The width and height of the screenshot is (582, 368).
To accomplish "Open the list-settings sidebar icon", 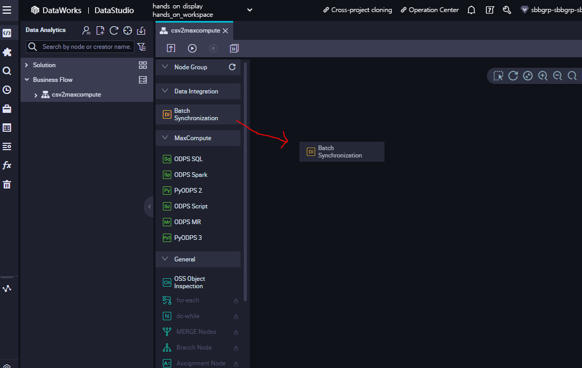I will [7, 146].
